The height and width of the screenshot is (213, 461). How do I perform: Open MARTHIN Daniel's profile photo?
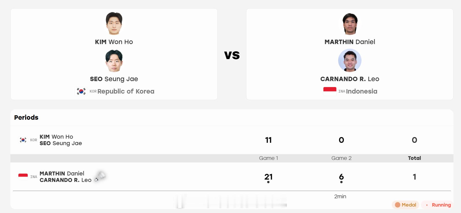pyautogui.click(x=350, y=23)
